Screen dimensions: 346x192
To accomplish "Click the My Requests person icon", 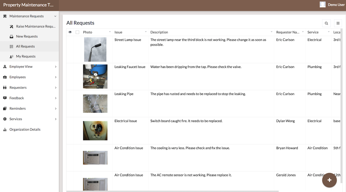I will click(11, 57).
